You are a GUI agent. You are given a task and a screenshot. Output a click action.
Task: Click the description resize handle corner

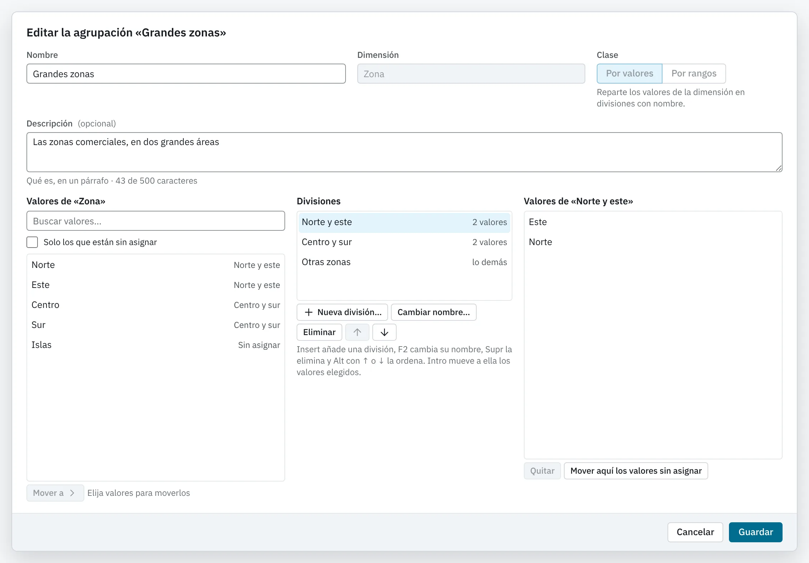(x=778, y=168)
